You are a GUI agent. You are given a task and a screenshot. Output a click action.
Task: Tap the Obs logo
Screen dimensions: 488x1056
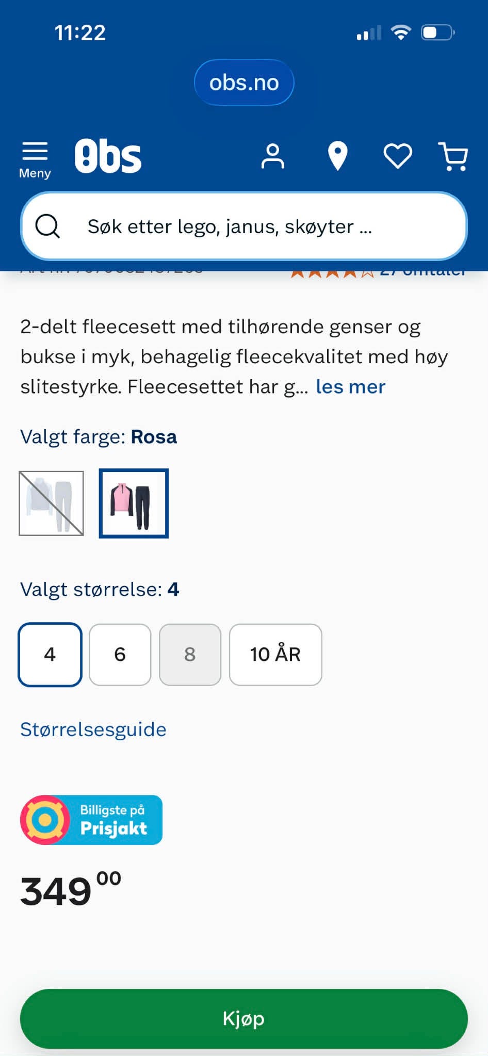(x=108, y=156)
